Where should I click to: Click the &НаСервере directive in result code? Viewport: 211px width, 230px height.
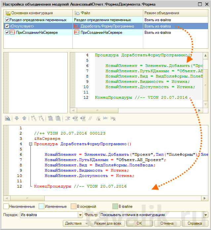47,139
